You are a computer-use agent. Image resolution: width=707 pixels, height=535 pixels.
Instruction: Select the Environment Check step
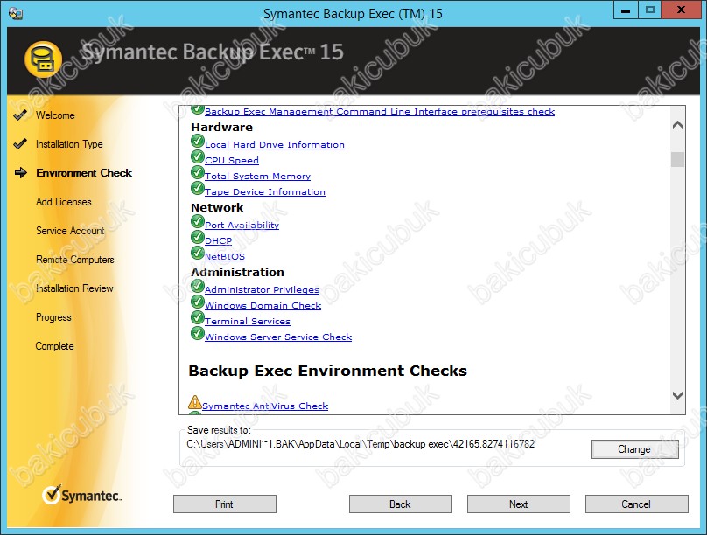click(x=84, y=173)
